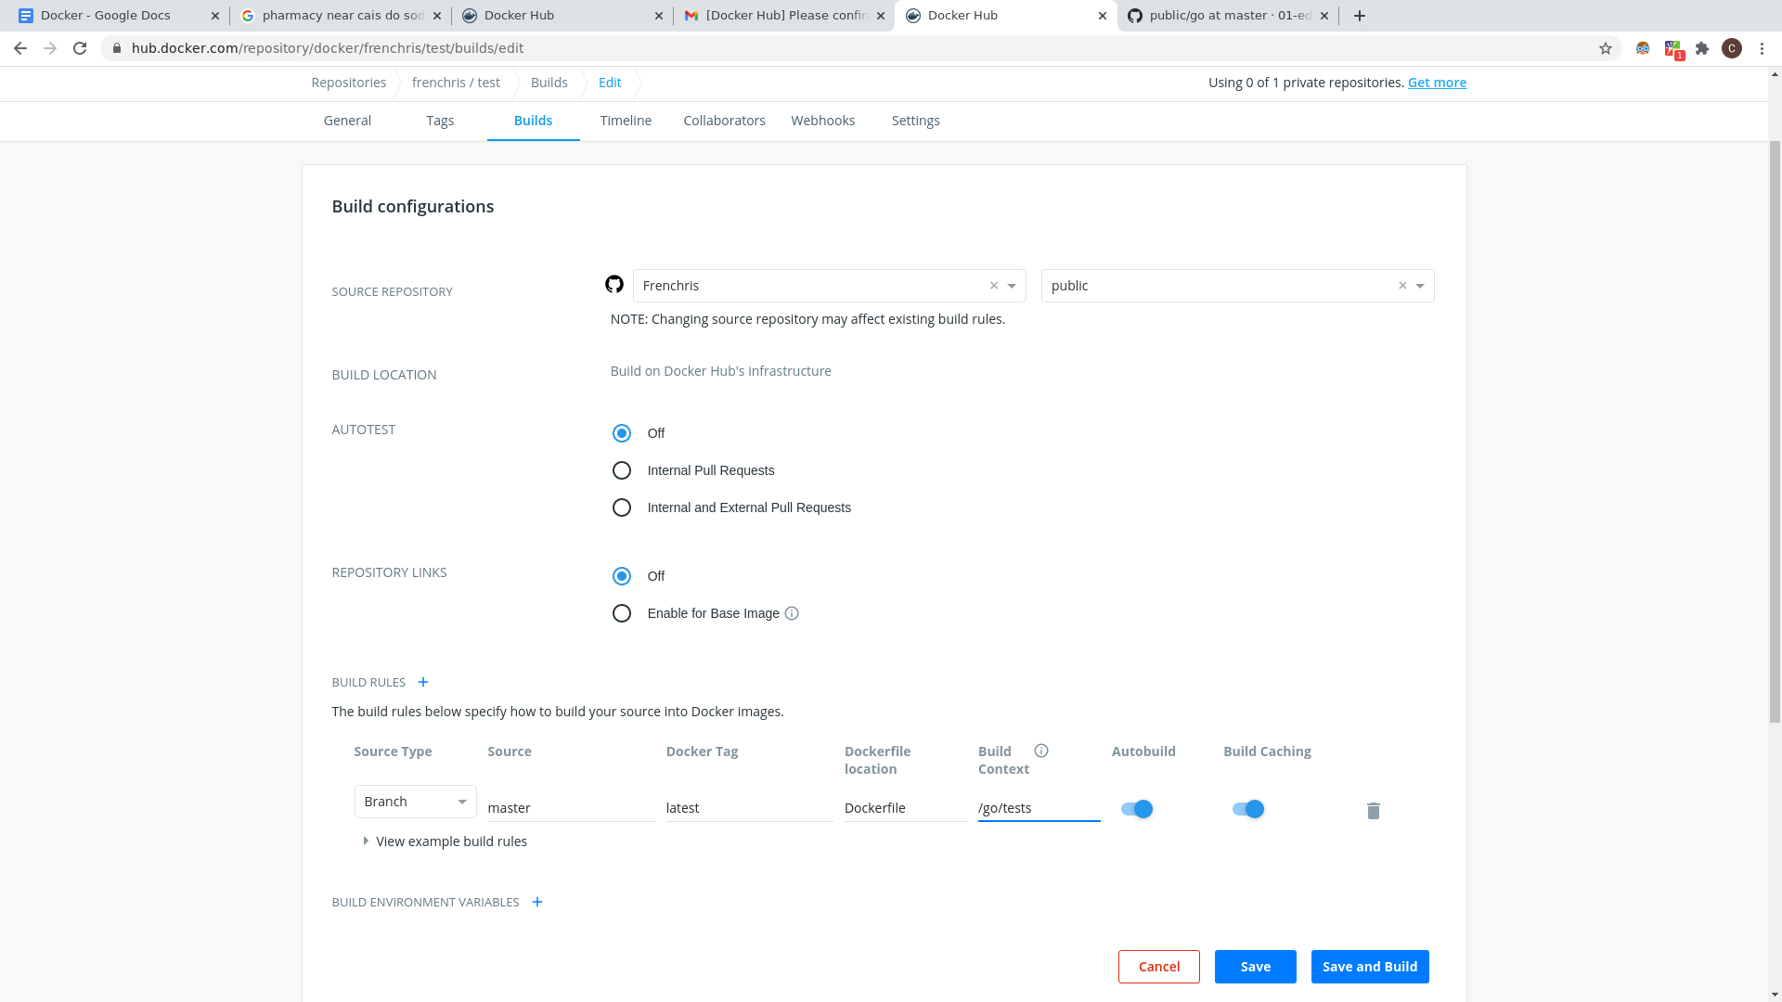Select Internal and External Pull Requests autotest
Viewport: 1782px width, 1002px height.
[x=622, y=507]
